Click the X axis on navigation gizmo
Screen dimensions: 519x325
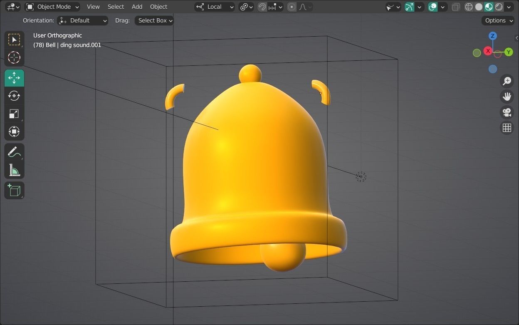click(x=488, y=51)
